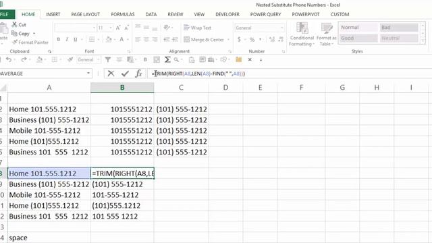This screenshot has height=243, width=432.
Task: Open Format as Table menu
Action: point(327,34)
